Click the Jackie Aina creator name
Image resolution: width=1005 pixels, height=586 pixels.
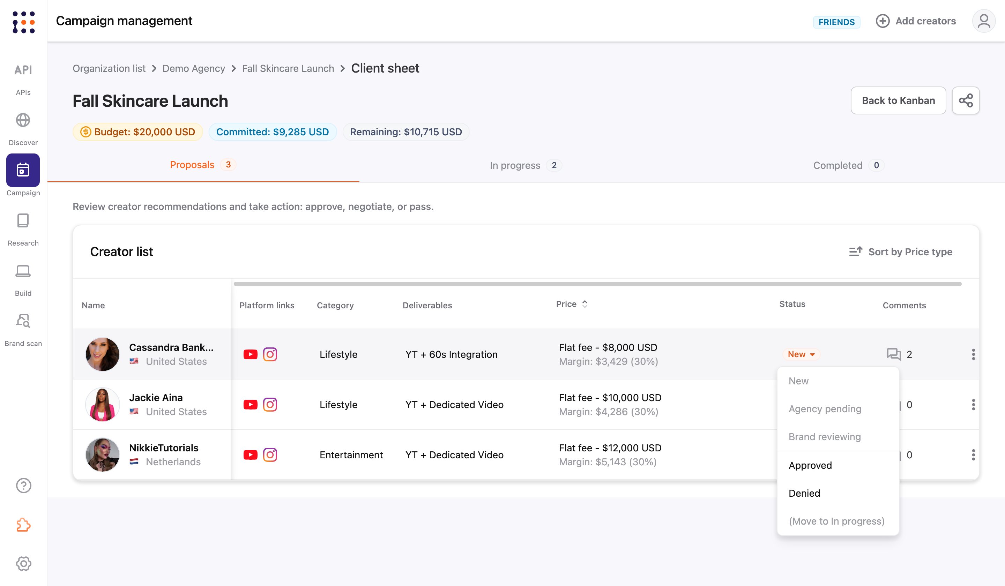(x=156, y=397)
